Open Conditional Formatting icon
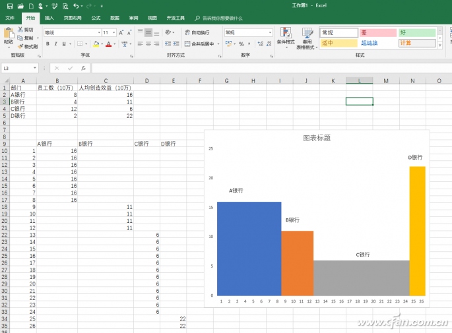This screenshot has width=452, height=333. tap(286, 33)
